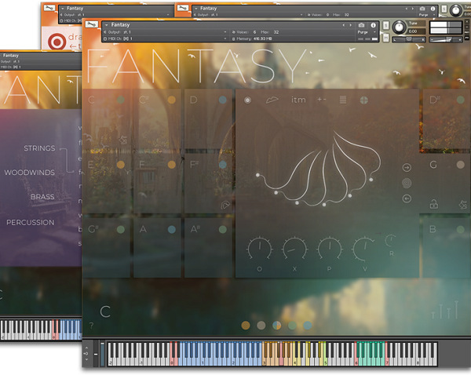Adjust the X knob
This screenshot has height=375, width=471.
coord(294,248)
